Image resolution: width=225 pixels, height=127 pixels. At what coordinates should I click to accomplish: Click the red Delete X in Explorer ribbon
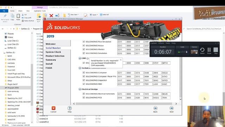51,16
